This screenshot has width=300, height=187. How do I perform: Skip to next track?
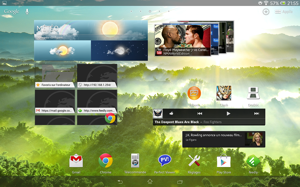tap(257, 113)
